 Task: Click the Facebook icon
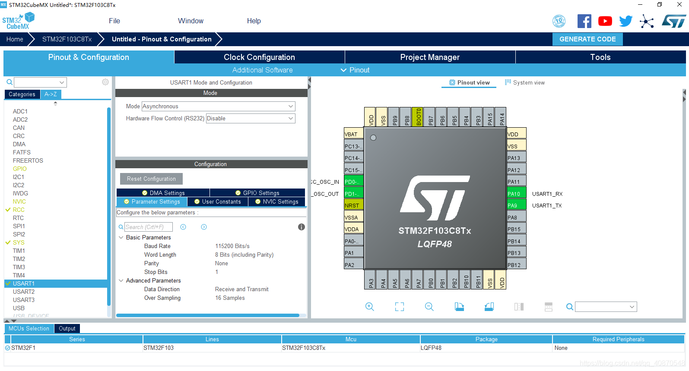[x=584, y=21]
